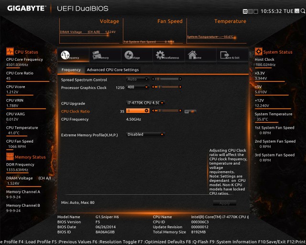This screenshot has height=245, width=306.
Task: Select the CPU Upgrade label
Action: (x=73, y=103)
